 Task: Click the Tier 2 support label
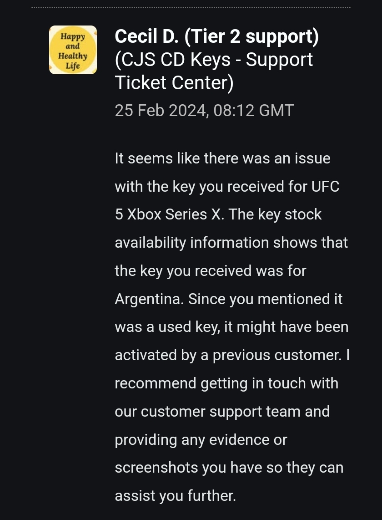[x=251, y=37]
